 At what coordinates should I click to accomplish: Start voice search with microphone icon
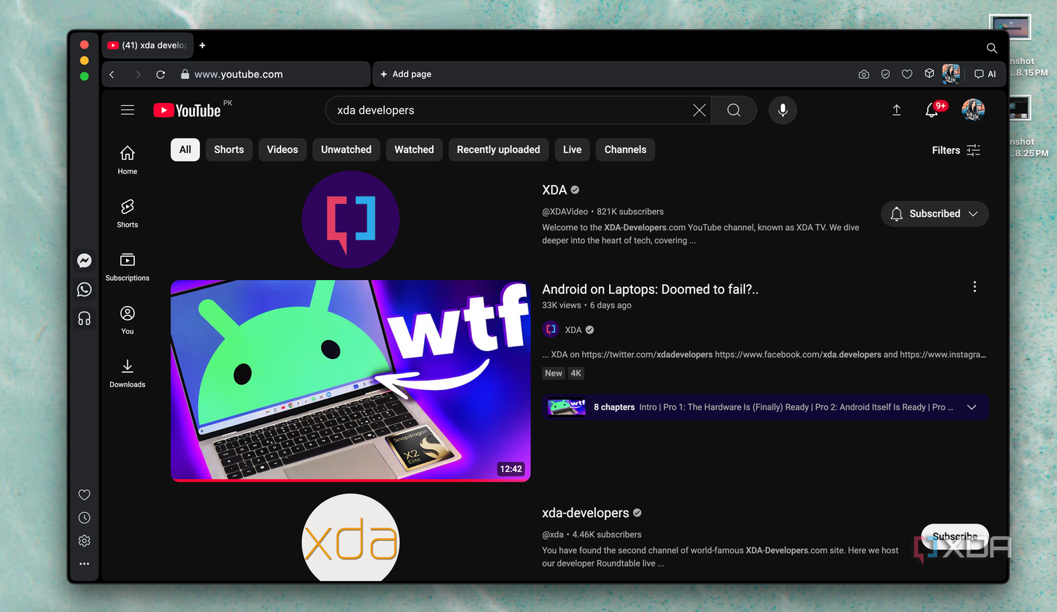[x=783, y=110]
